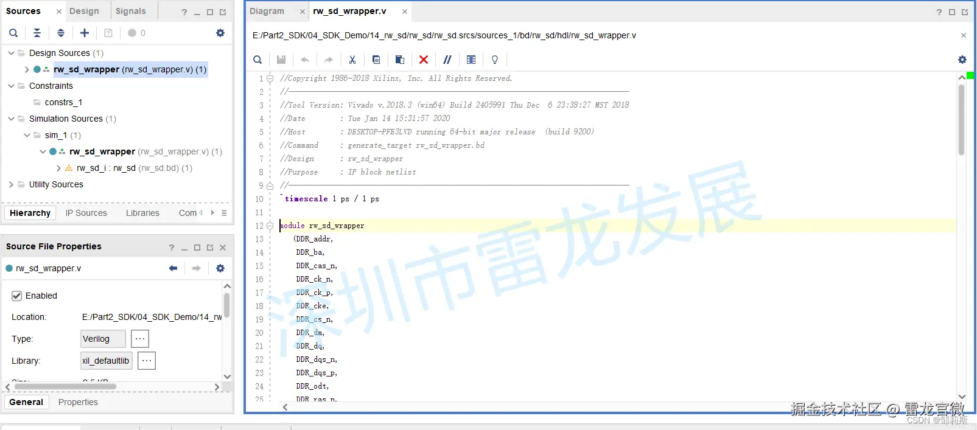The image size is (977, 430).
Task: Open the Sources panel settings gear
Action: [x=220, y=33]
